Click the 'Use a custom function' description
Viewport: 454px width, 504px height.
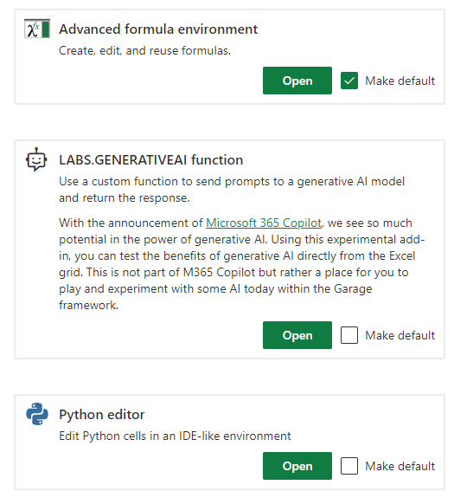point(232,190)
